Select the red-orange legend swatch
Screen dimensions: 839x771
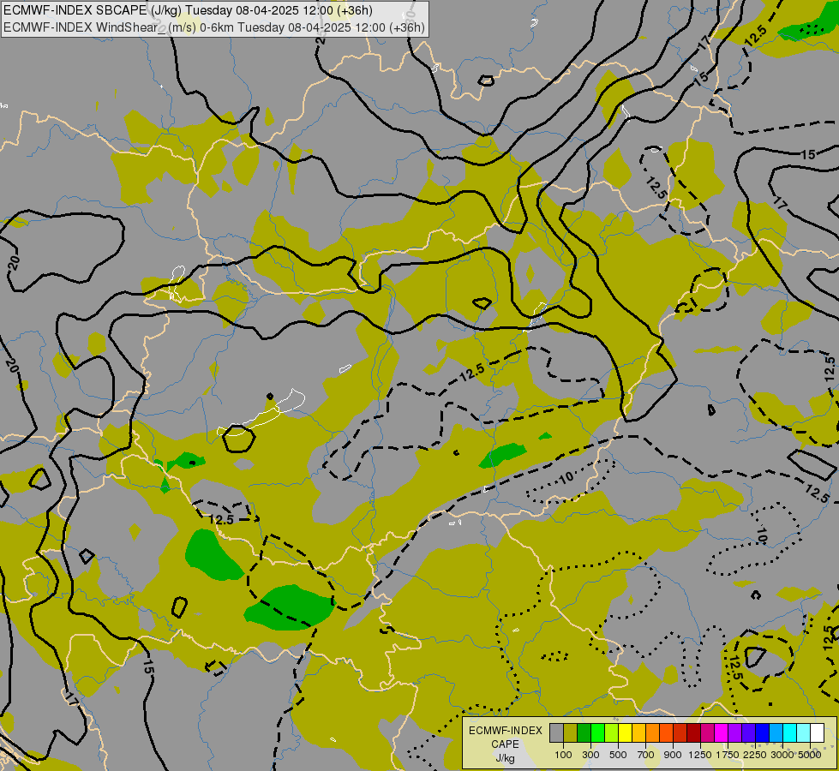coord(667,733)
